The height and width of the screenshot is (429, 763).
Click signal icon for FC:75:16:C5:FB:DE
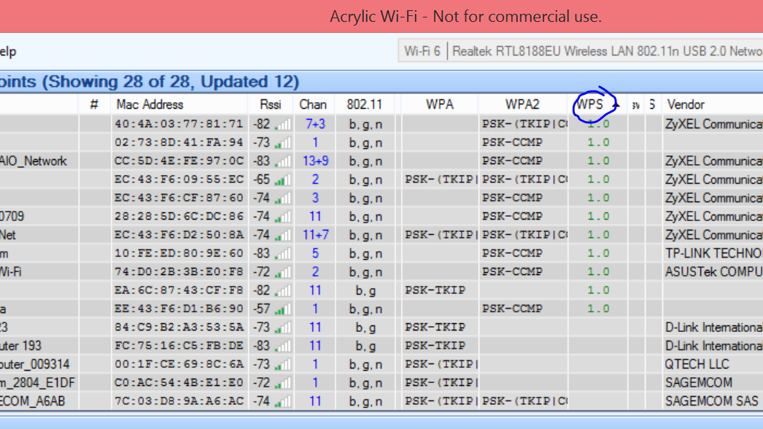283,347
